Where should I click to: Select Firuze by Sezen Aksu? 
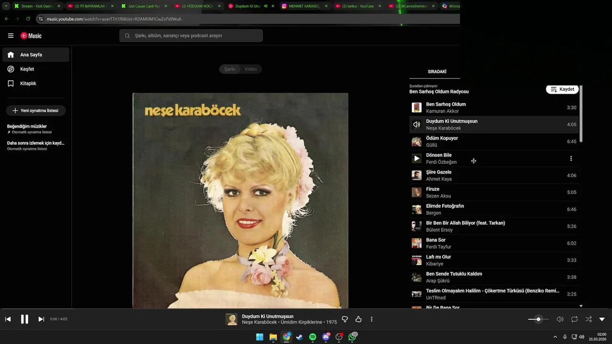494,193
